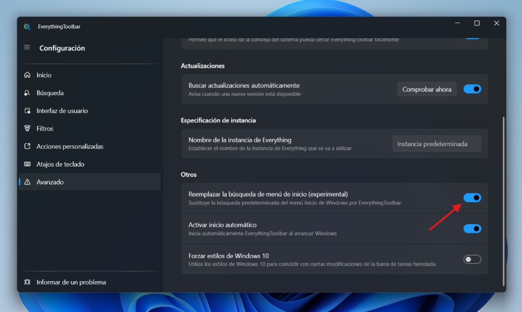Click the Especificación de instancia heading
This screenshot has width=522, height=312.
(x=218, y=120)
